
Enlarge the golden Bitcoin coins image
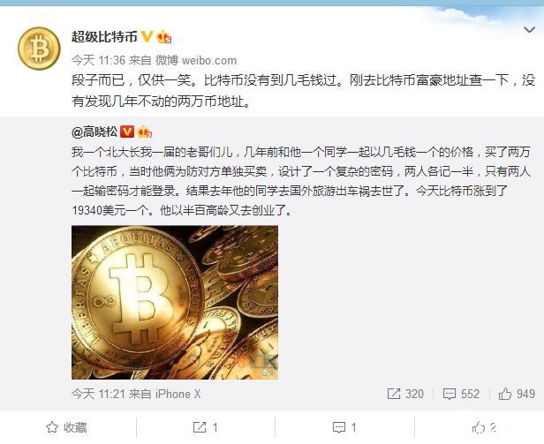175,302
